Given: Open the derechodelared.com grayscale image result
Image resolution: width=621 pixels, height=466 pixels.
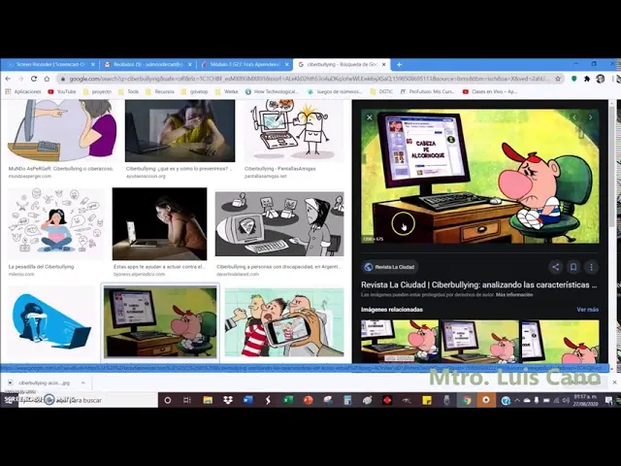Looking at the screenshot, I should [279, 224].
